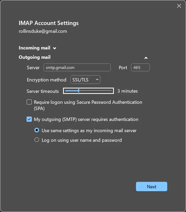Click the Outgoing mail heading text
Image resolution: width=186 pixels, height=212 pixels.
35,57
